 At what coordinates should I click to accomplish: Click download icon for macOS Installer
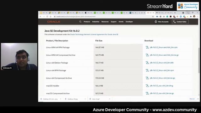pyautogui.click(x=147, y=86)
